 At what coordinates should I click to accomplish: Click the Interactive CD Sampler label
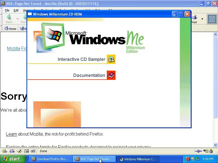(81, 59)
